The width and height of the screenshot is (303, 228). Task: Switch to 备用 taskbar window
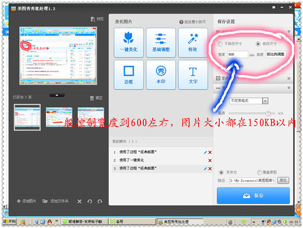132,222
